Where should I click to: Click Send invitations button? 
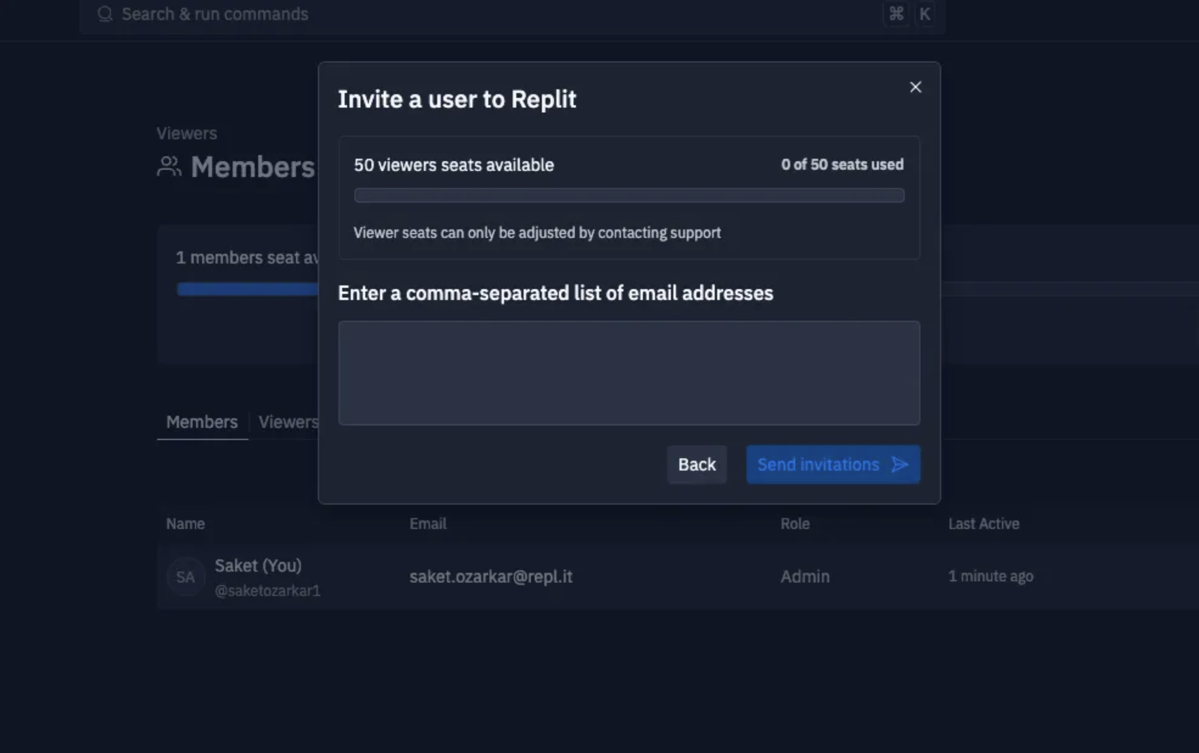833,464
